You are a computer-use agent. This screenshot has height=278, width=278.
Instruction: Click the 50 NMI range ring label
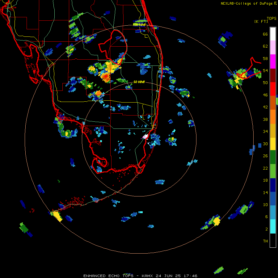[139, 82]
